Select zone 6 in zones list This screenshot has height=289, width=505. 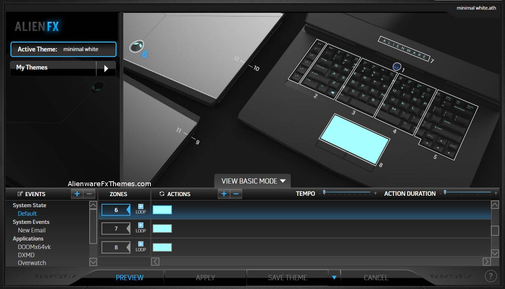coord(116,210)
